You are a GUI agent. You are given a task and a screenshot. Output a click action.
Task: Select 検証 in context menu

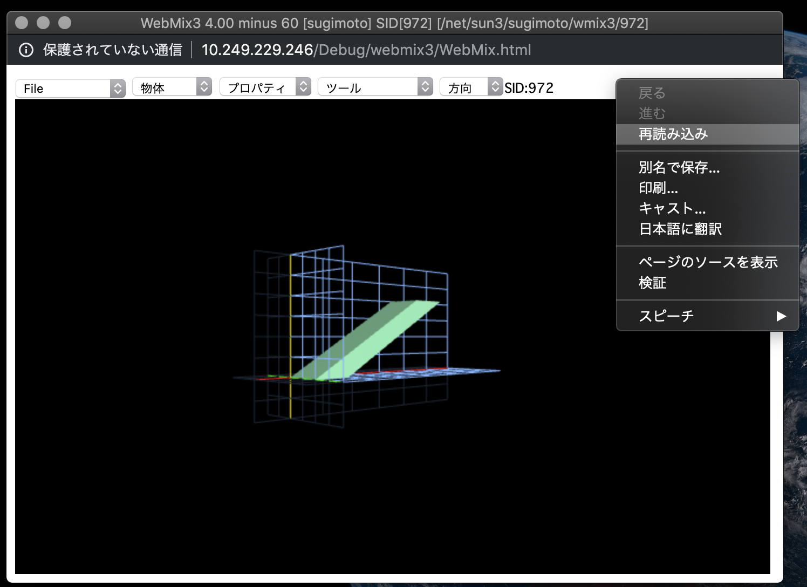pos(707,283)
